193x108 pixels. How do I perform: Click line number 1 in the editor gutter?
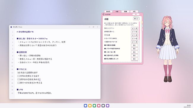point(12,32)
